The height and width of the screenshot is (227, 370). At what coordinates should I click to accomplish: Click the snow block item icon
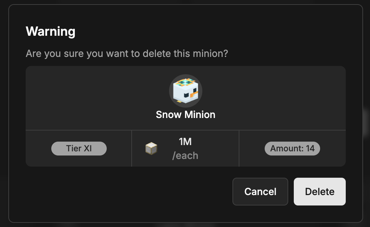click(x=151, y=149)
